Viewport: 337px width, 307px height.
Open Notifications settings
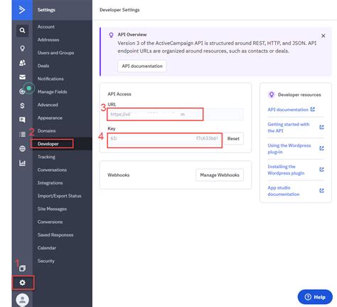pos(50,79)
